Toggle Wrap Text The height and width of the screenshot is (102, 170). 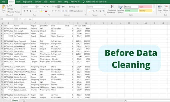point(74,7)
